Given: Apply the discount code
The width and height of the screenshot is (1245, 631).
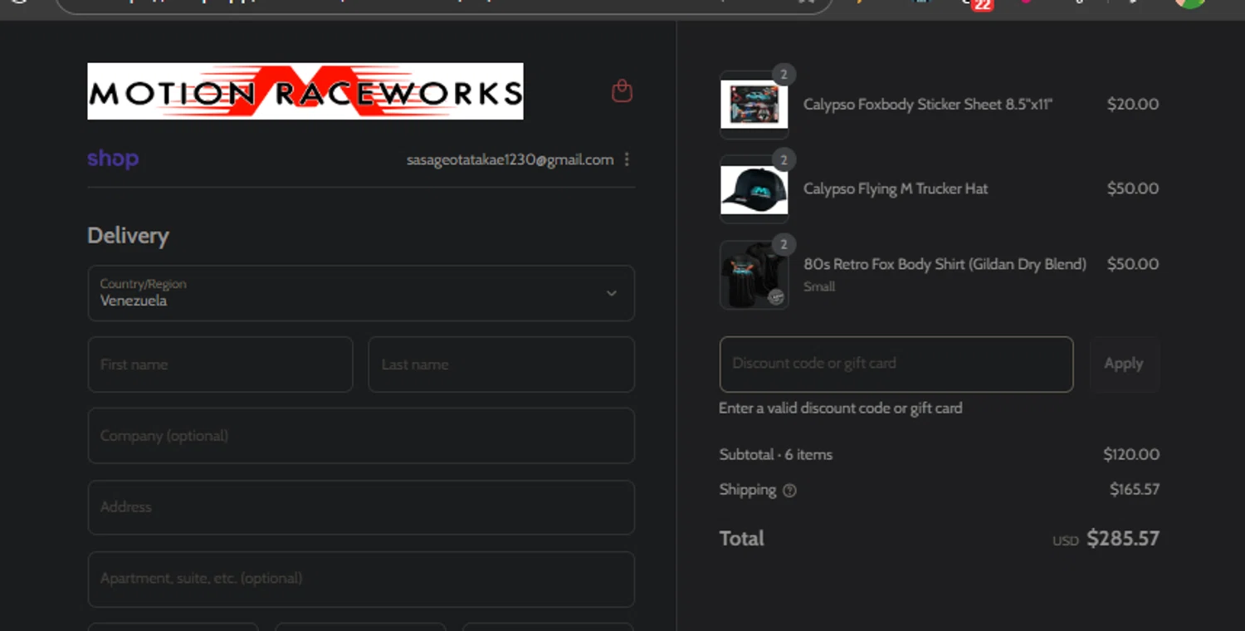Looking at the screenshot, I should [x=1124, y=364].
